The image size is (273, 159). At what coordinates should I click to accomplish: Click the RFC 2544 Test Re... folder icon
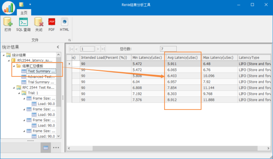pos(19,87)
